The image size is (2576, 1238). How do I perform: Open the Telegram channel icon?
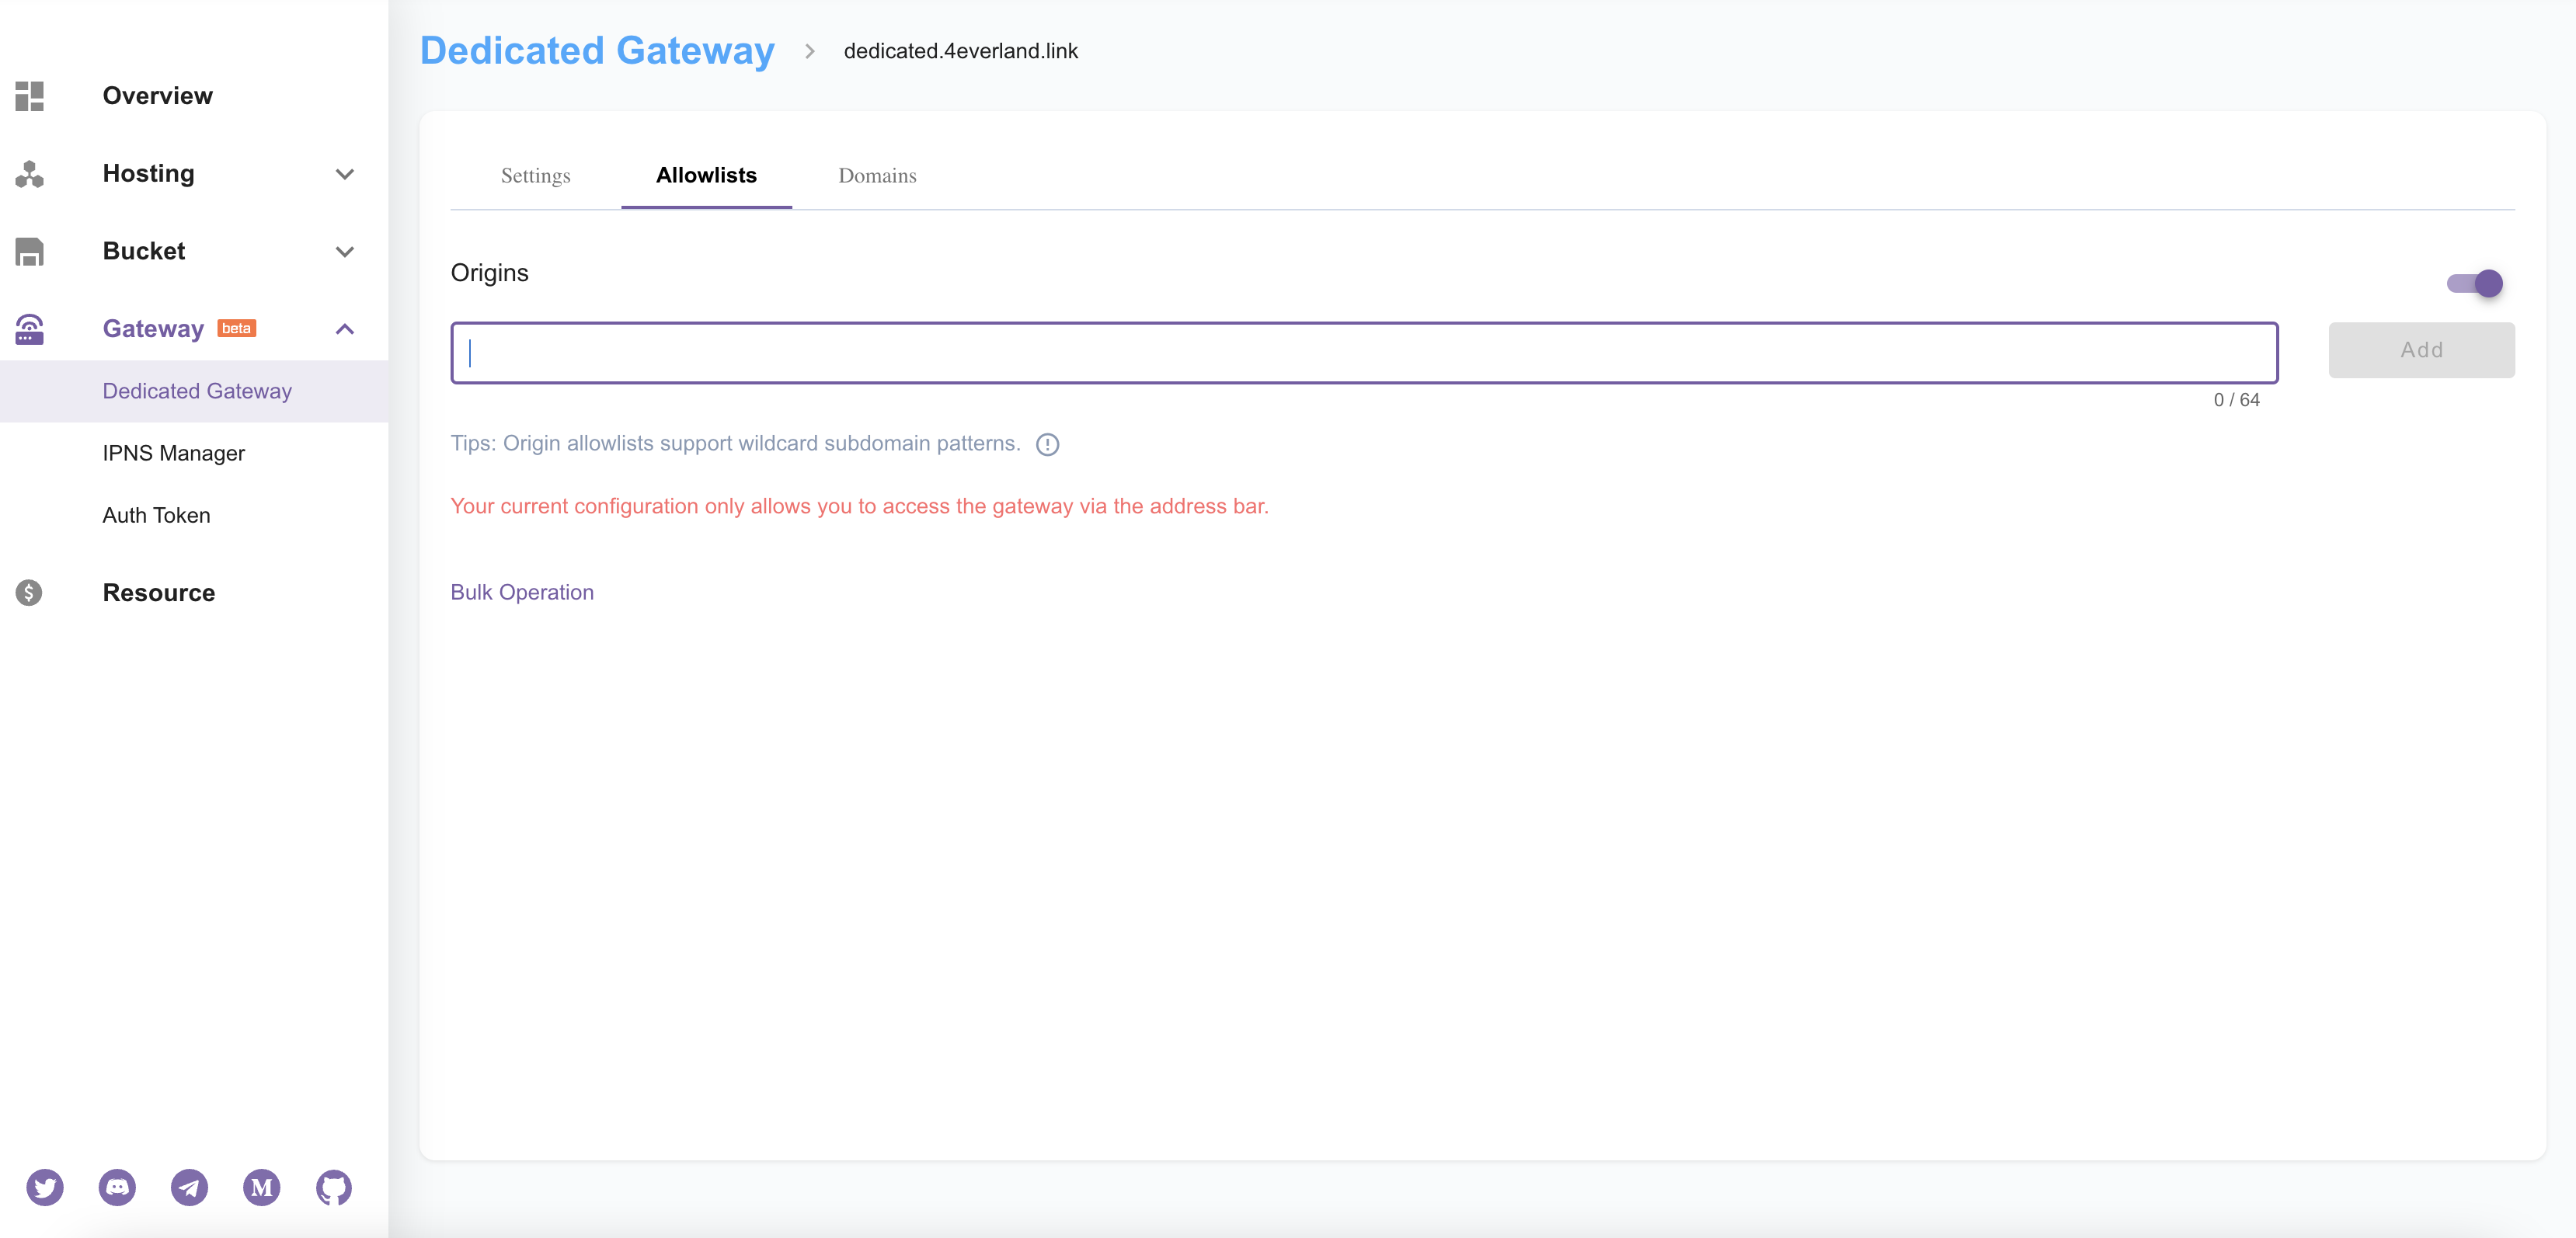coord(189,1187)
